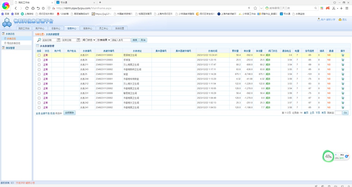Click the end date calendar icon
This screenshot has width=352, height=187.
coord(78,40)
